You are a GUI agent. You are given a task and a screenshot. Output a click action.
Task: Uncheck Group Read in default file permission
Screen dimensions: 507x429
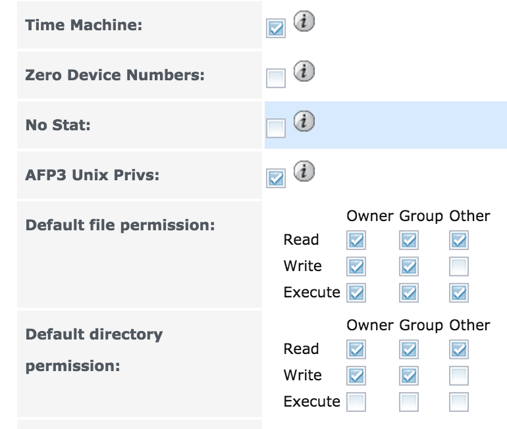tap(409, 241)
